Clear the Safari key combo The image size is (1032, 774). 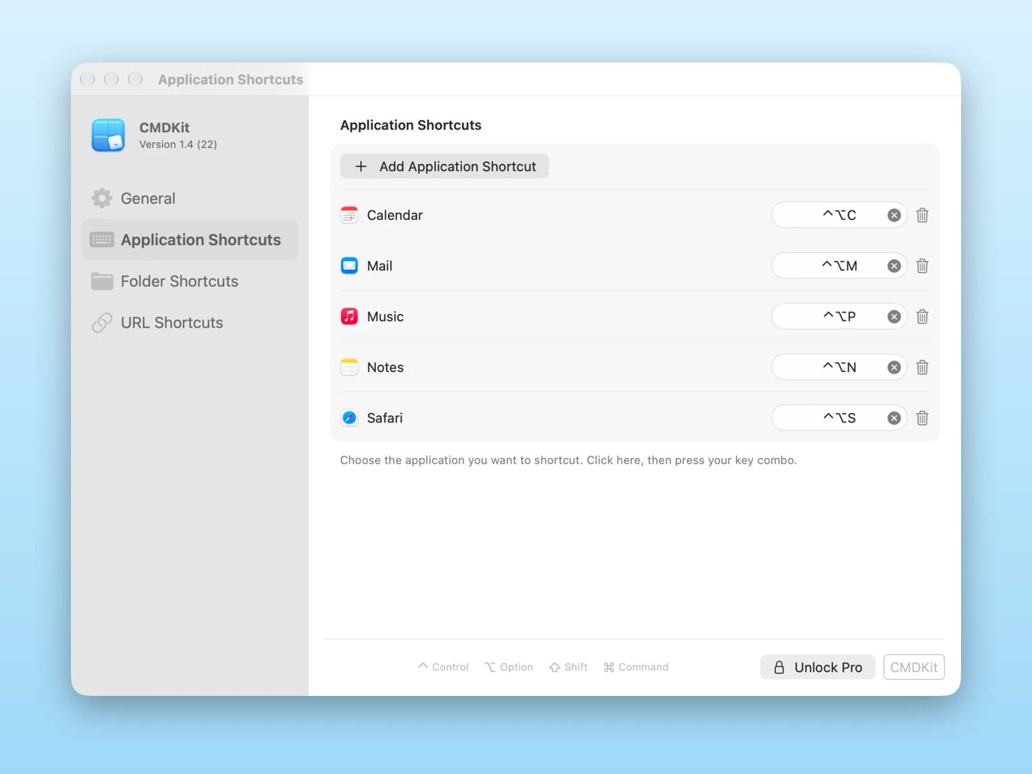[x=894, y=418]
